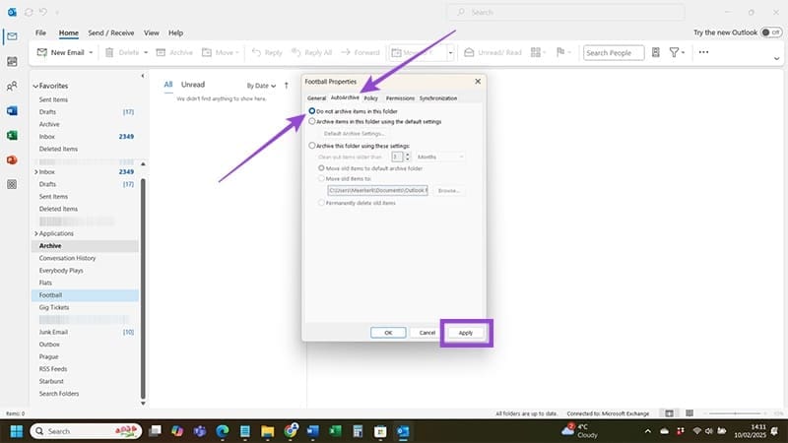Click the Apply button
Image resolution: width=788 pixels, height=443 pixels.
click(465, 333)
